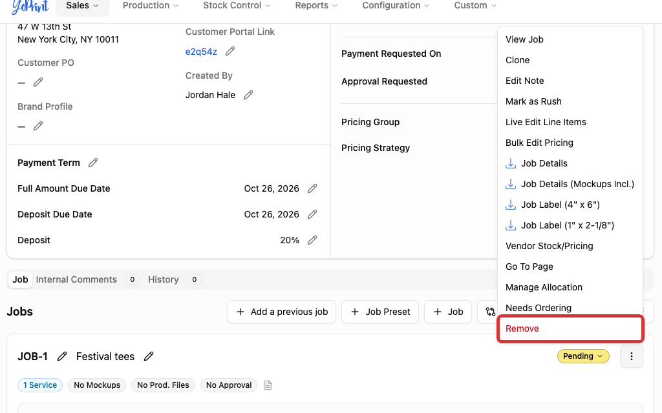Click the Pricing Strategy label

pos(376,148)
